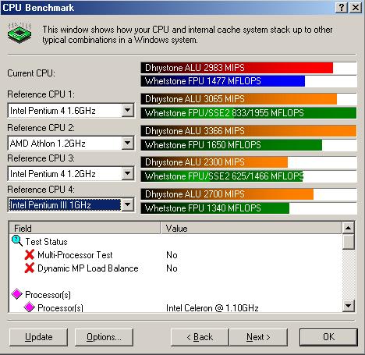Click red X icon beside Dynamic MP Load Balance
Screen dimensions: 365x355
(x=30, y=268)
